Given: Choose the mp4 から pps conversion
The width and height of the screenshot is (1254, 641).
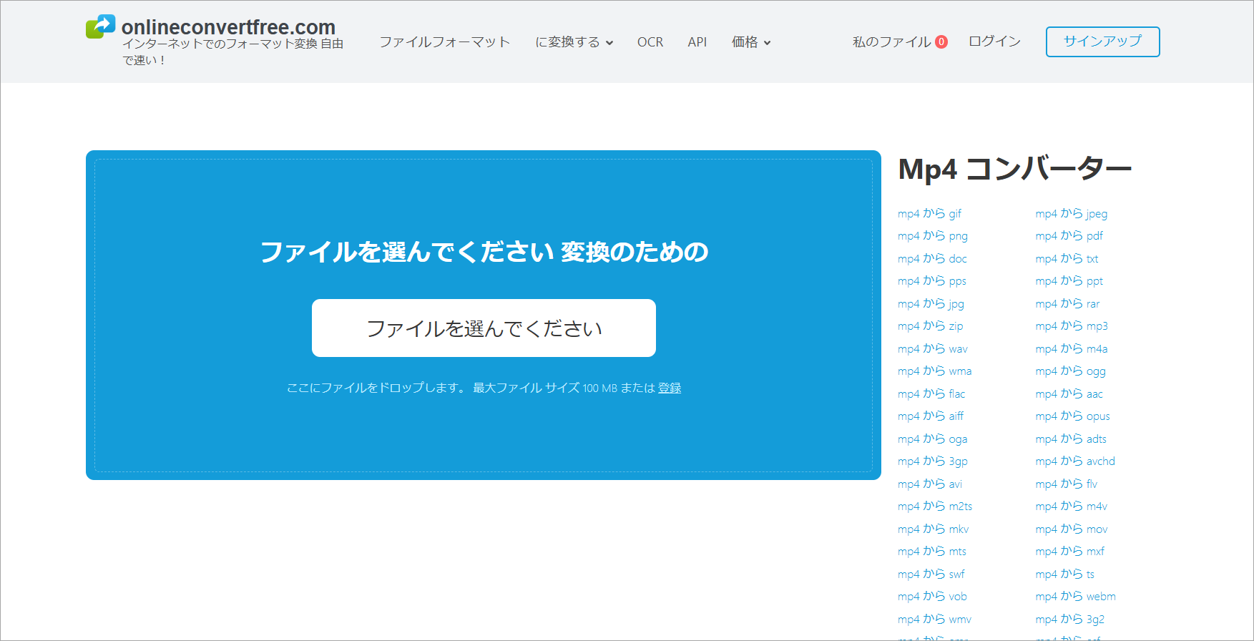Looking at the screenshot, I should pyautogui.click(x=931, y=280).
